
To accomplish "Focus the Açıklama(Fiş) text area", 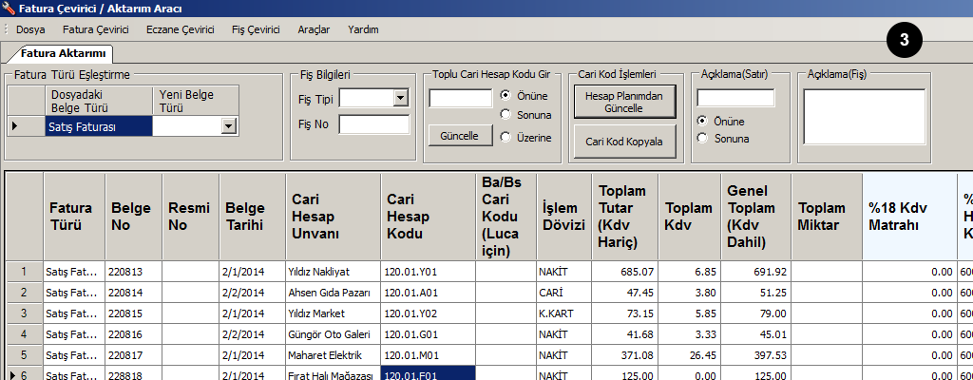I will point(865,121).
